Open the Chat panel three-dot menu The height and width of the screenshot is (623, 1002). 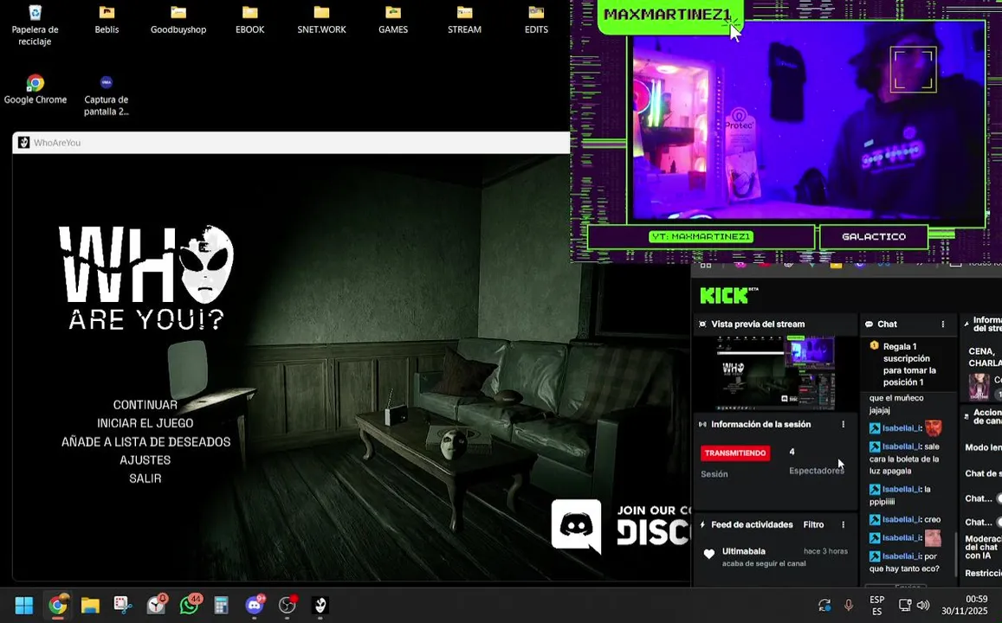click(942, 324)
